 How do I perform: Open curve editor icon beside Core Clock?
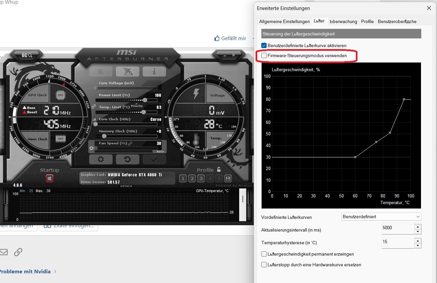(x=94, y=119)
